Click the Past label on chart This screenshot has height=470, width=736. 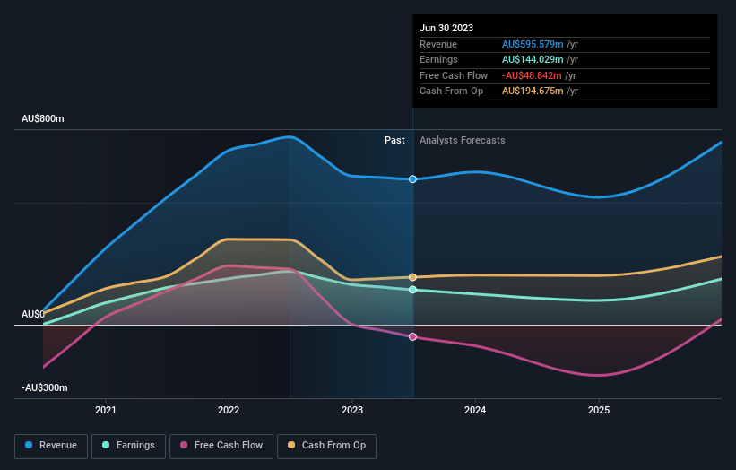(x=394, y=140)
